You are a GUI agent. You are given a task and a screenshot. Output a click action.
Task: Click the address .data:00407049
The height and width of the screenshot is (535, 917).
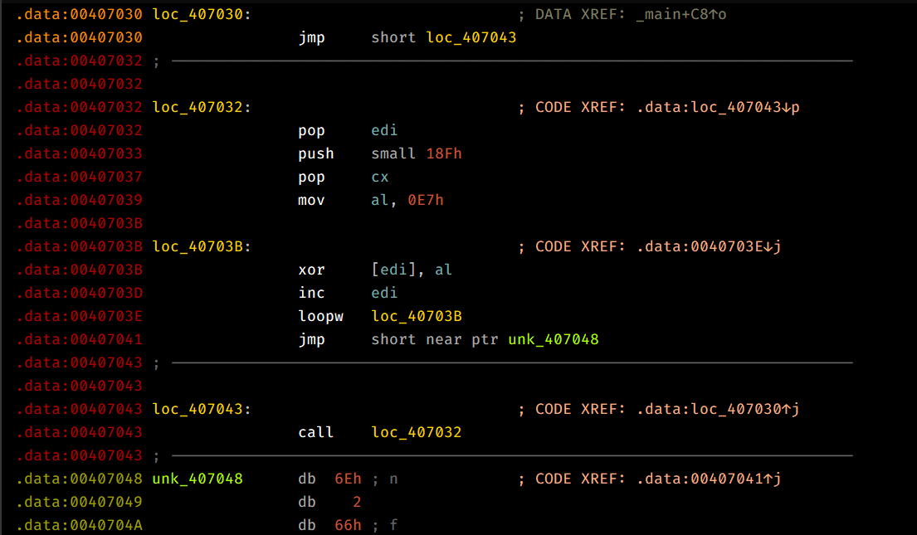(x=79, y=503)
